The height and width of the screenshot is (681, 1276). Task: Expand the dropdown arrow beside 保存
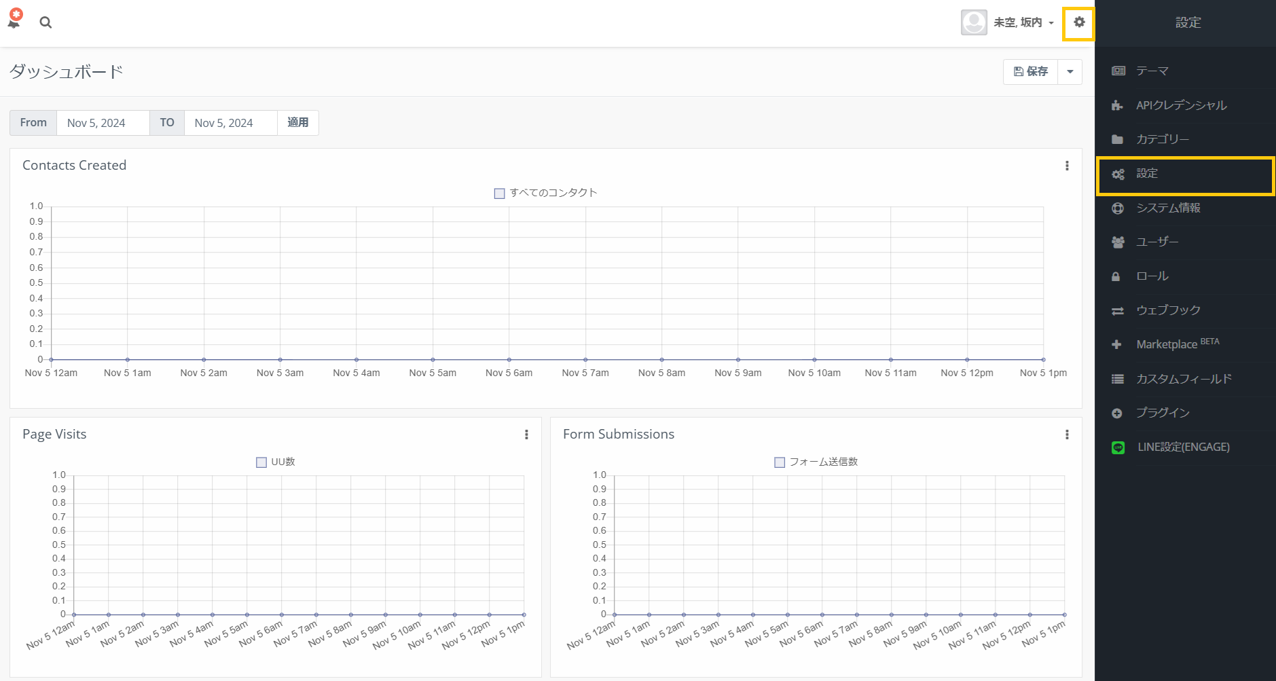click(1070, 72)
